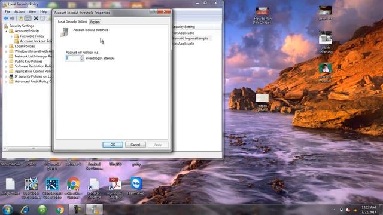The height and width of the screenshot is (215, 383).
Task: Decrease invalid logon attempts with down spinner
Action: point(82,60)
